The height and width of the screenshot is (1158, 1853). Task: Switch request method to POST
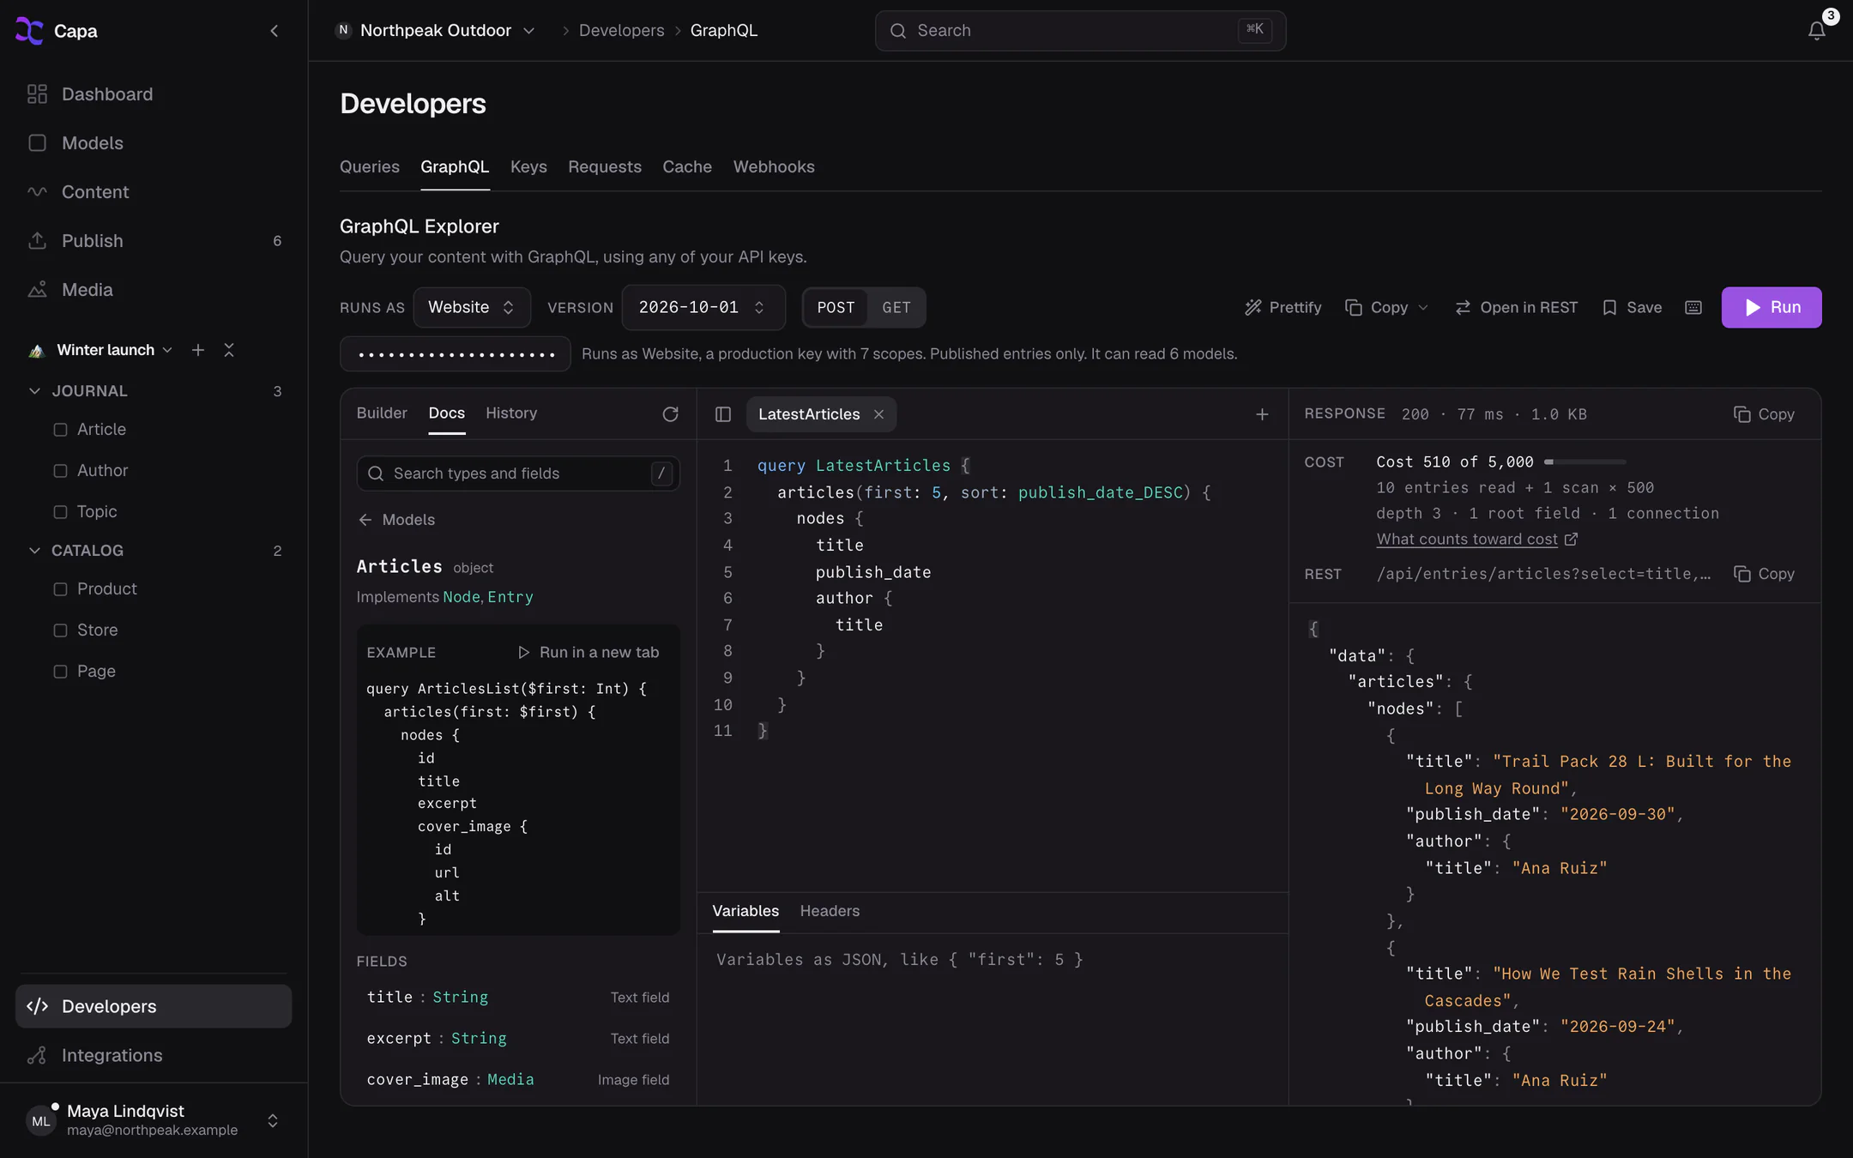[836, 307]
